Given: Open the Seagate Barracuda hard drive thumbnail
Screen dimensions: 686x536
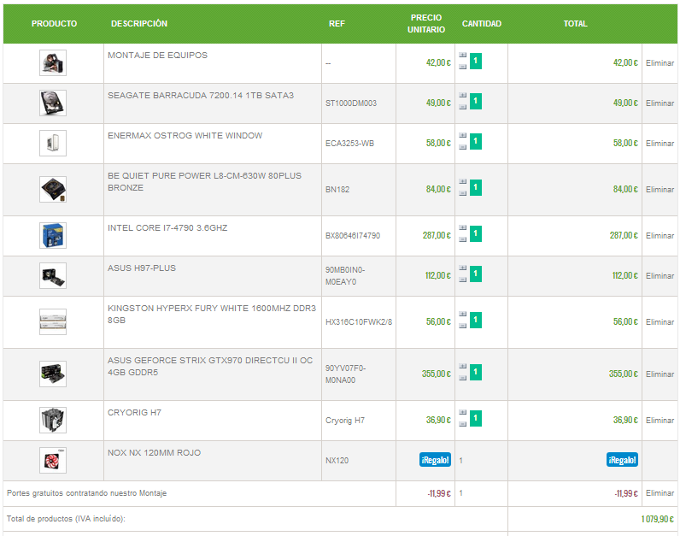Looking at the screenshot, I should [53, 103].
